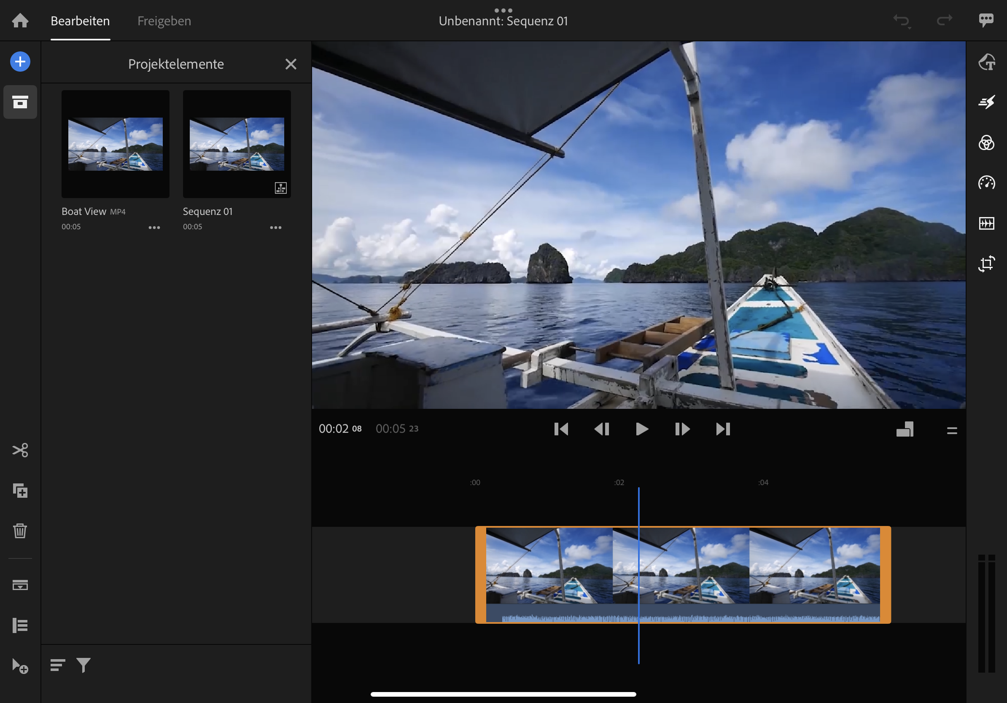Click the Boat View clip thumbnail
Viewport: 1007px width, 703px height.
point(116,144)
